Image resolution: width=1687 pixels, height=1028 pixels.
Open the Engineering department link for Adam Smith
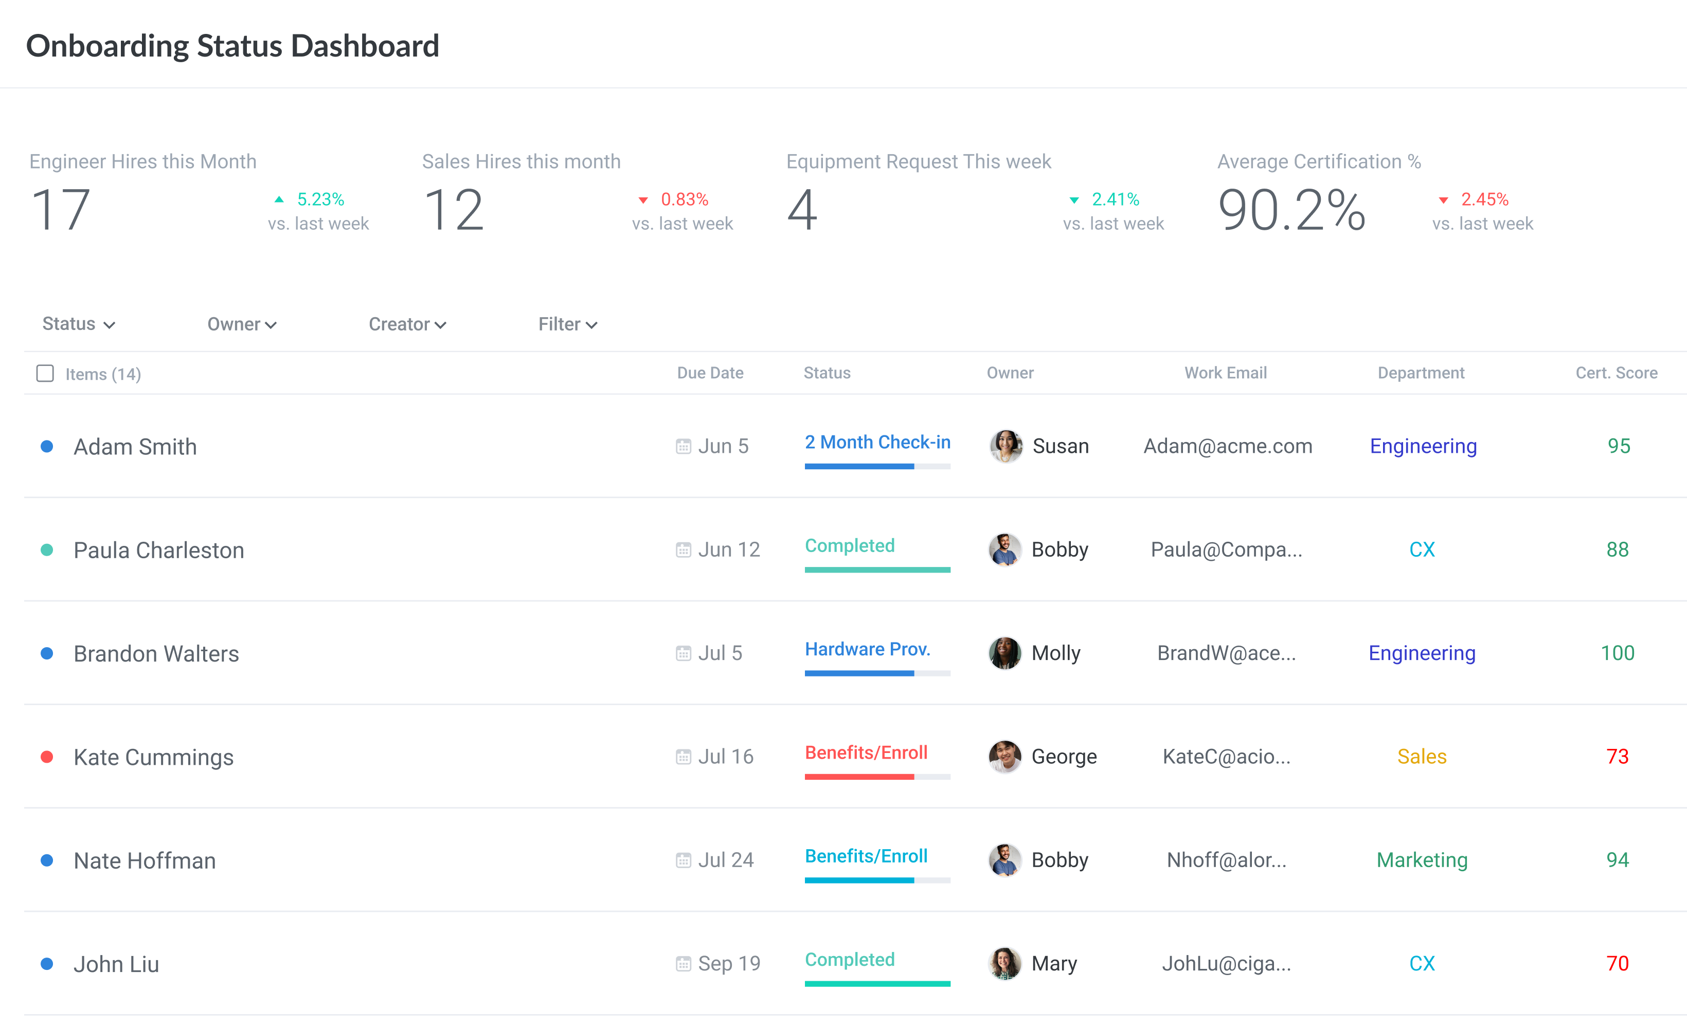pyautogui.click(x=1422, y=446)
